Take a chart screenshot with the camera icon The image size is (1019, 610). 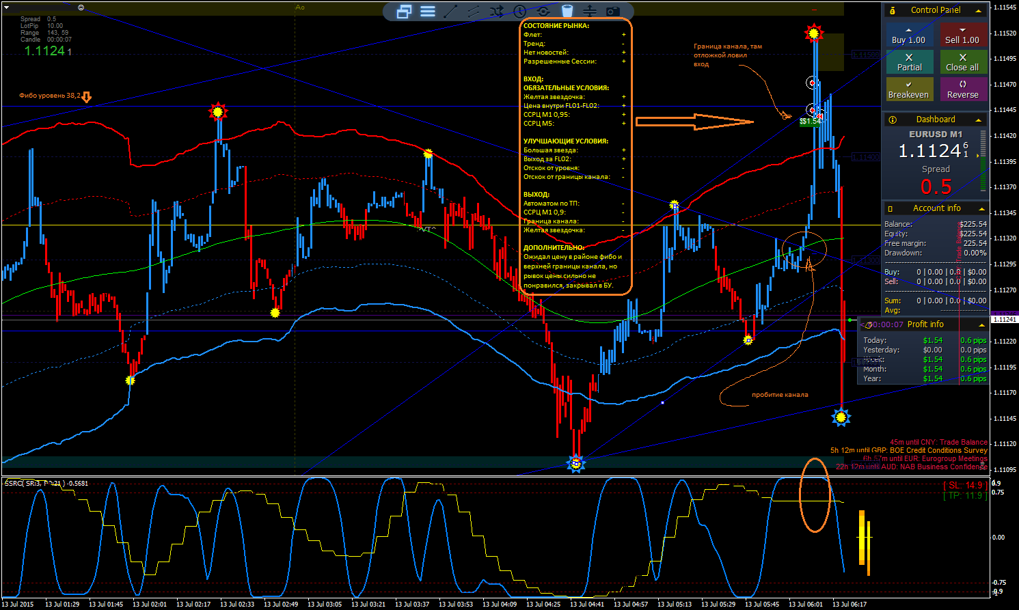[613, 11]
